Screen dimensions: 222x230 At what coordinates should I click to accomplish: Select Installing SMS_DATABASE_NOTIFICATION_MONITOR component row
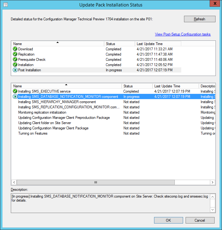[113, 97]
